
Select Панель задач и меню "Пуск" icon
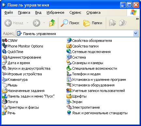click(5, 96)
